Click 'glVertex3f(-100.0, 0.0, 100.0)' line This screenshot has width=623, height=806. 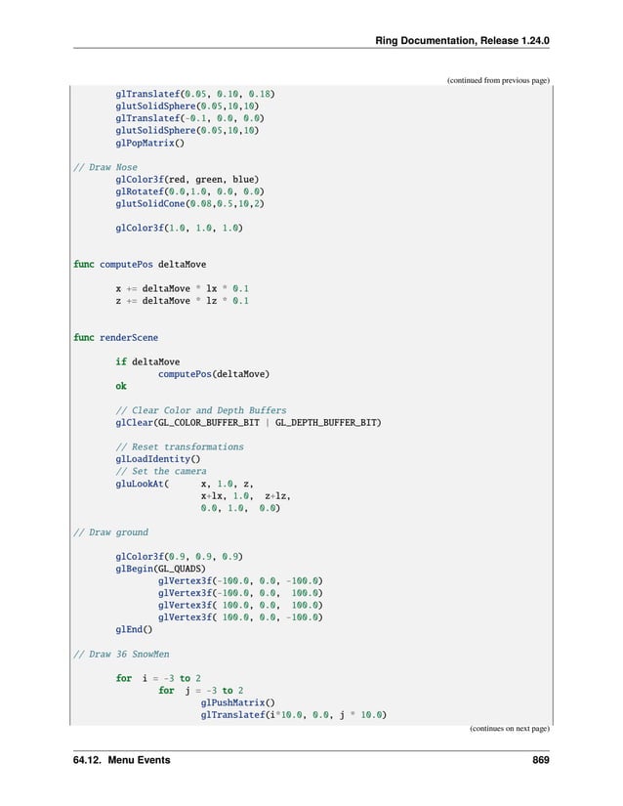pyautogui.click(x=240, y=593)
